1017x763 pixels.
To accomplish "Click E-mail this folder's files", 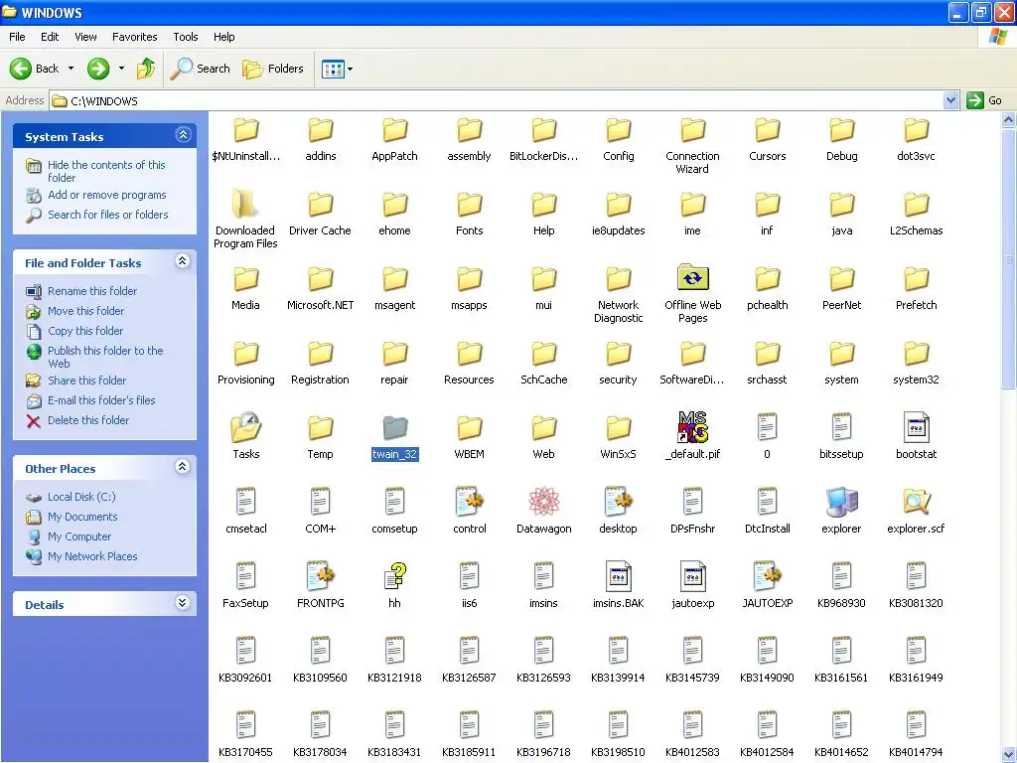I will [x=101, y=401].
